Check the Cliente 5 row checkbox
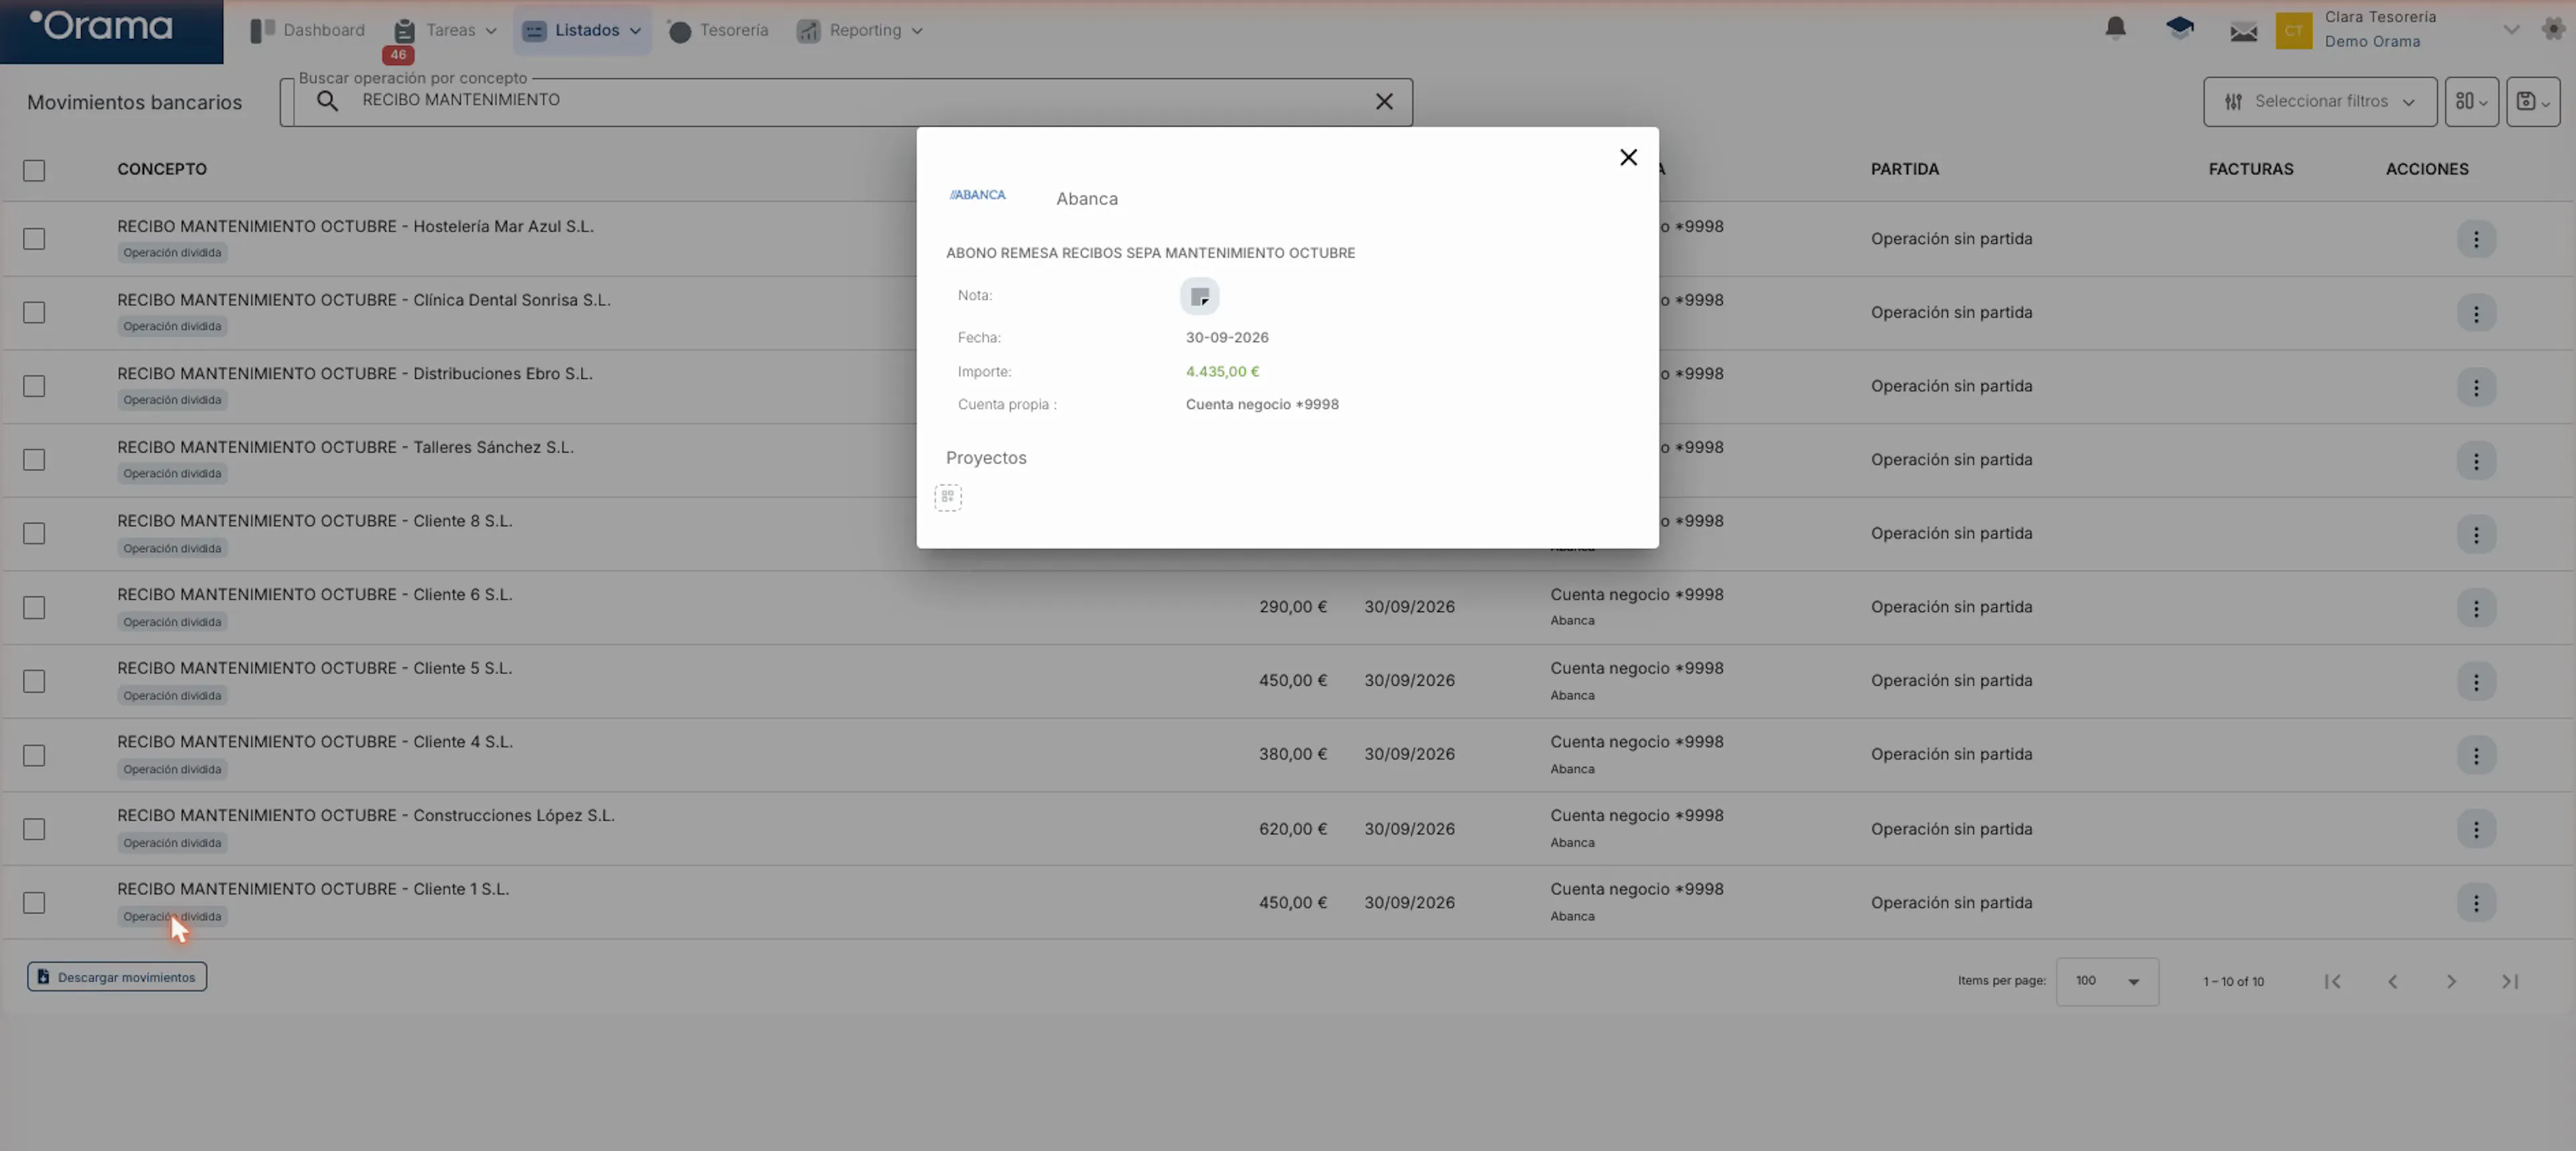The width and height of the screenshot is (2576, 1151). (x=34, y=680)
